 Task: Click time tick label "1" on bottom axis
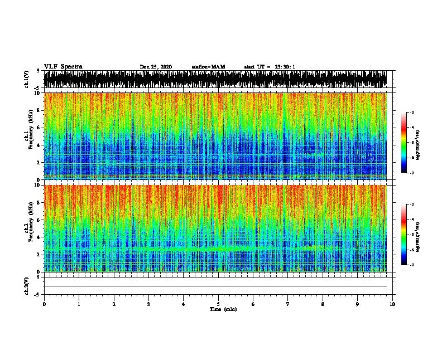click(79, 304)
